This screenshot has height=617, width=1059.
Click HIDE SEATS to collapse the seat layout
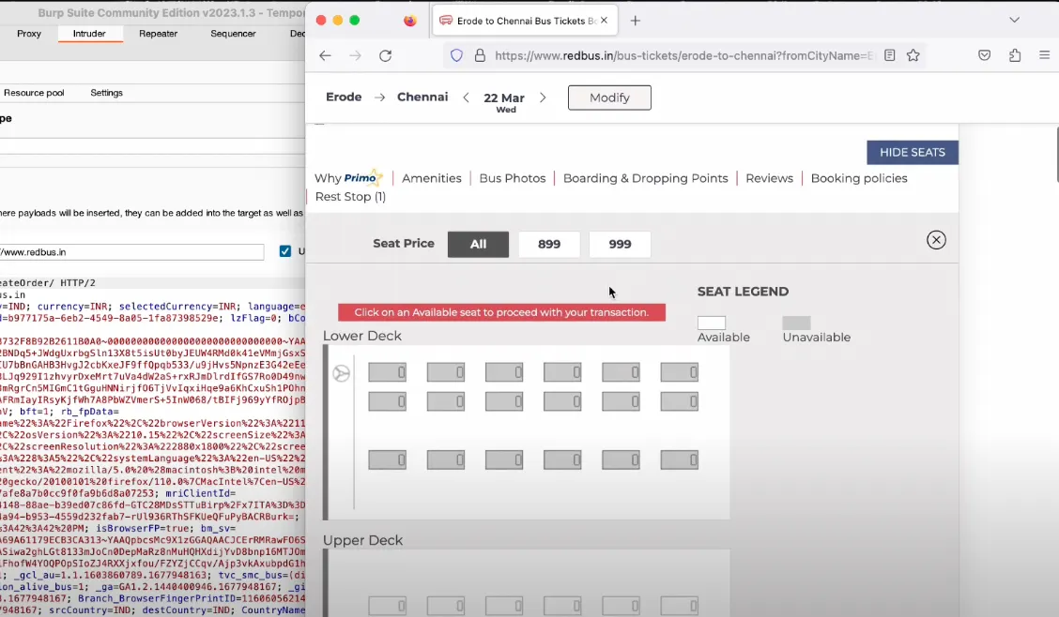coord(912,152)
